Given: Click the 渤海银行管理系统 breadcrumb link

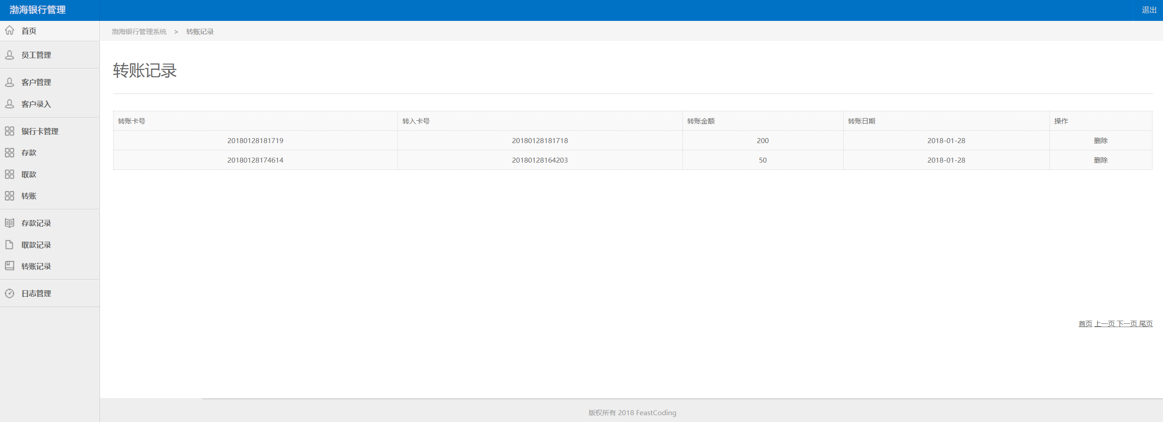Looking at the screenshot, I should click(x=139, y=32).
